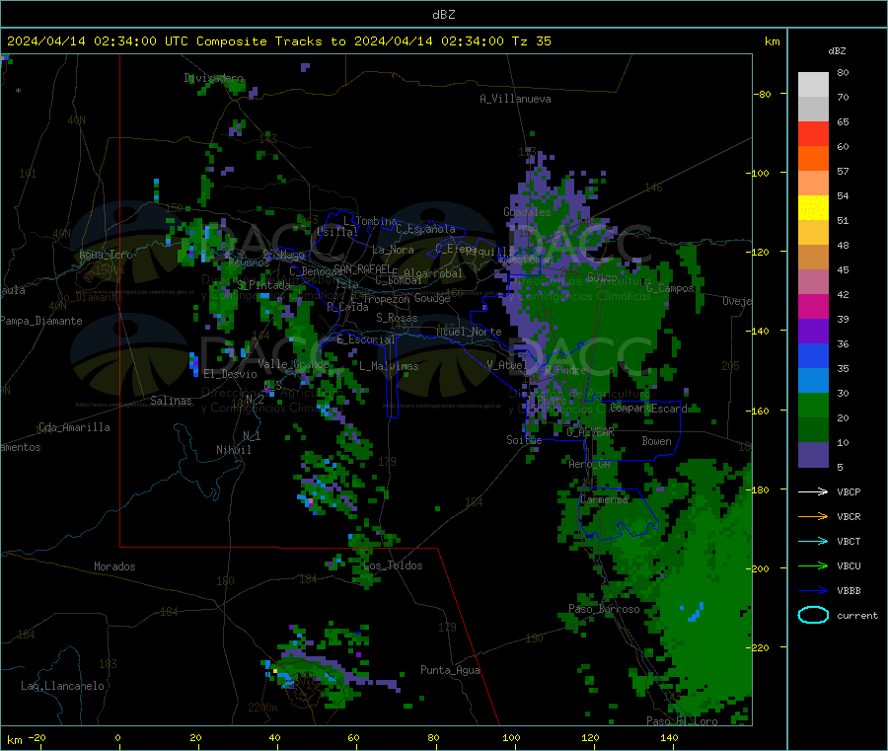
Task: Click the 'Goudge' map label
Action: point(432,298)
